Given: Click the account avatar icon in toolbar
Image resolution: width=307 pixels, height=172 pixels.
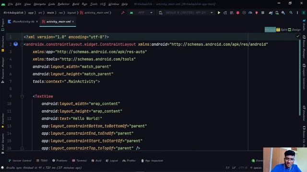Looking at the screenshot, I should (304, 13).
